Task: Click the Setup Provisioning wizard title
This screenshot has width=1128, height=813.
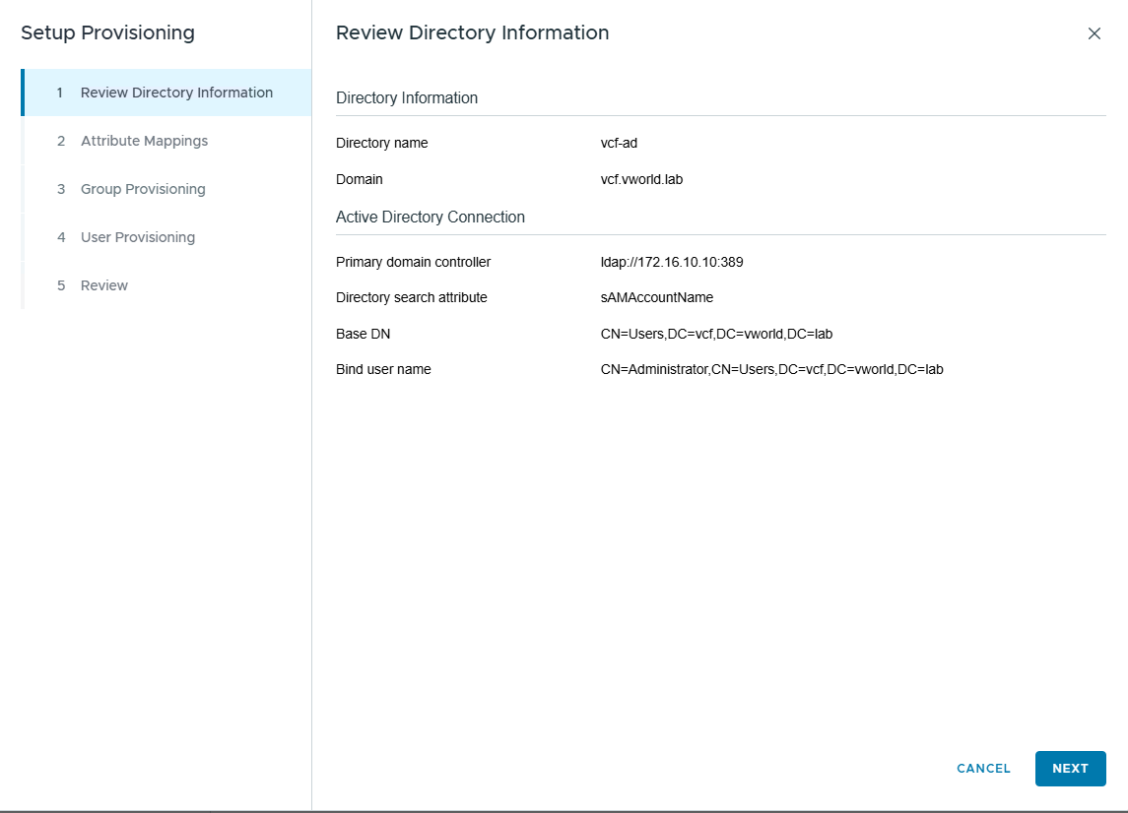Action: 107,32
